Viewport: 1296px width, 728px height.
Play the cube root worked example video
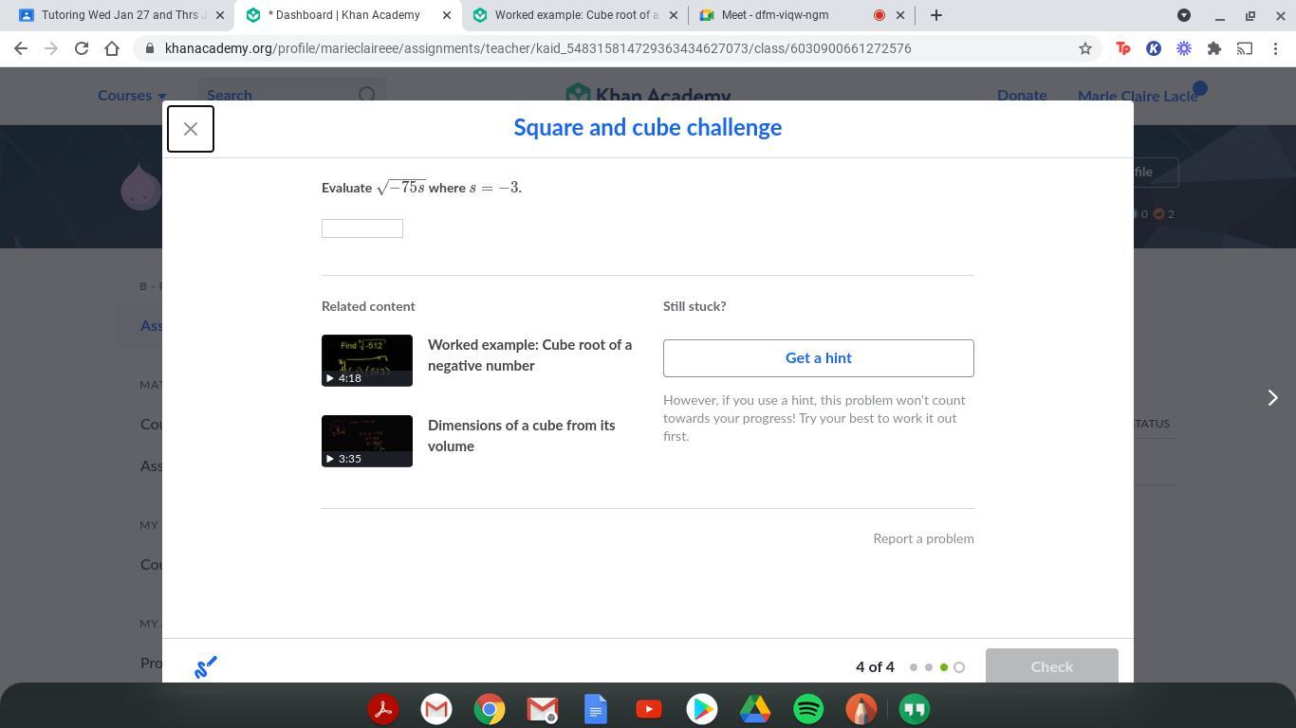(367, 359)
